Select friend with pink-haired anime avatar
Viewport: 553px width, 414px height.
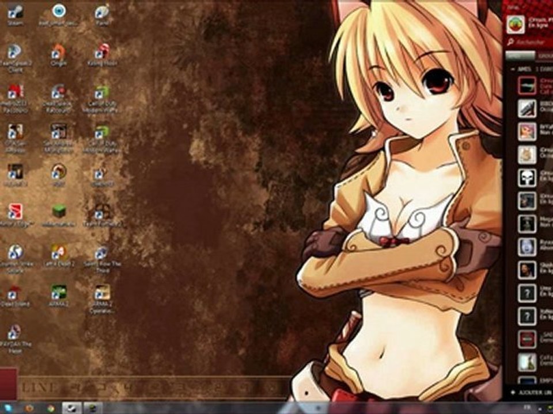pyautogui.click(x=527, y=131)
